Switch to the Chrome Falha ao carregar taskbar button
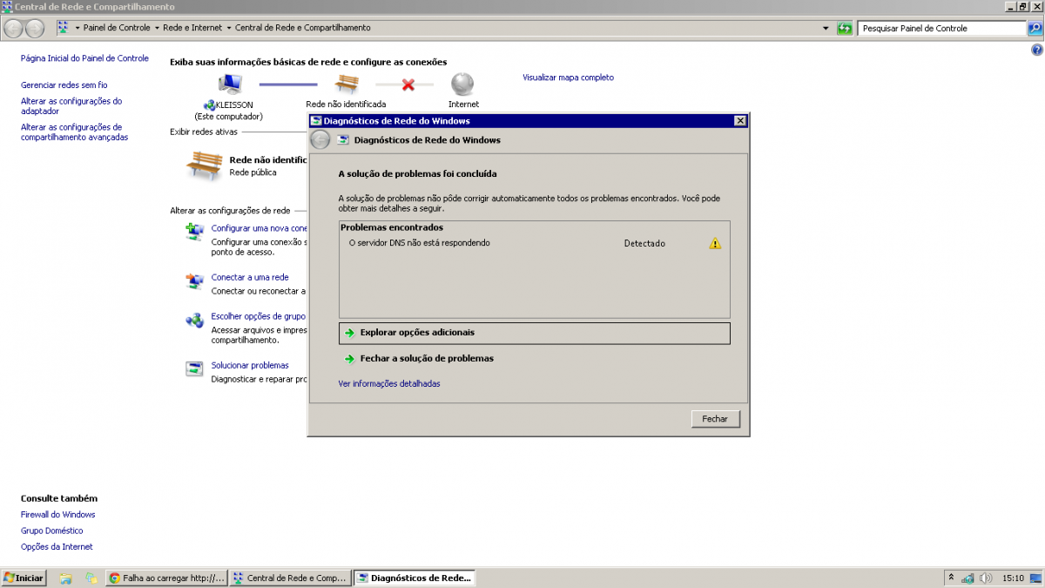1045x588 pixels. 166,578
